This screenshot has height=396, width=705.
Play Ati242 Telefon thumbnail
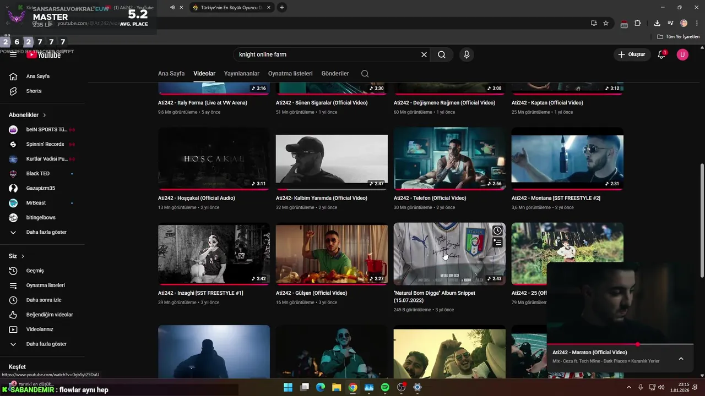[x=449, y=159]
